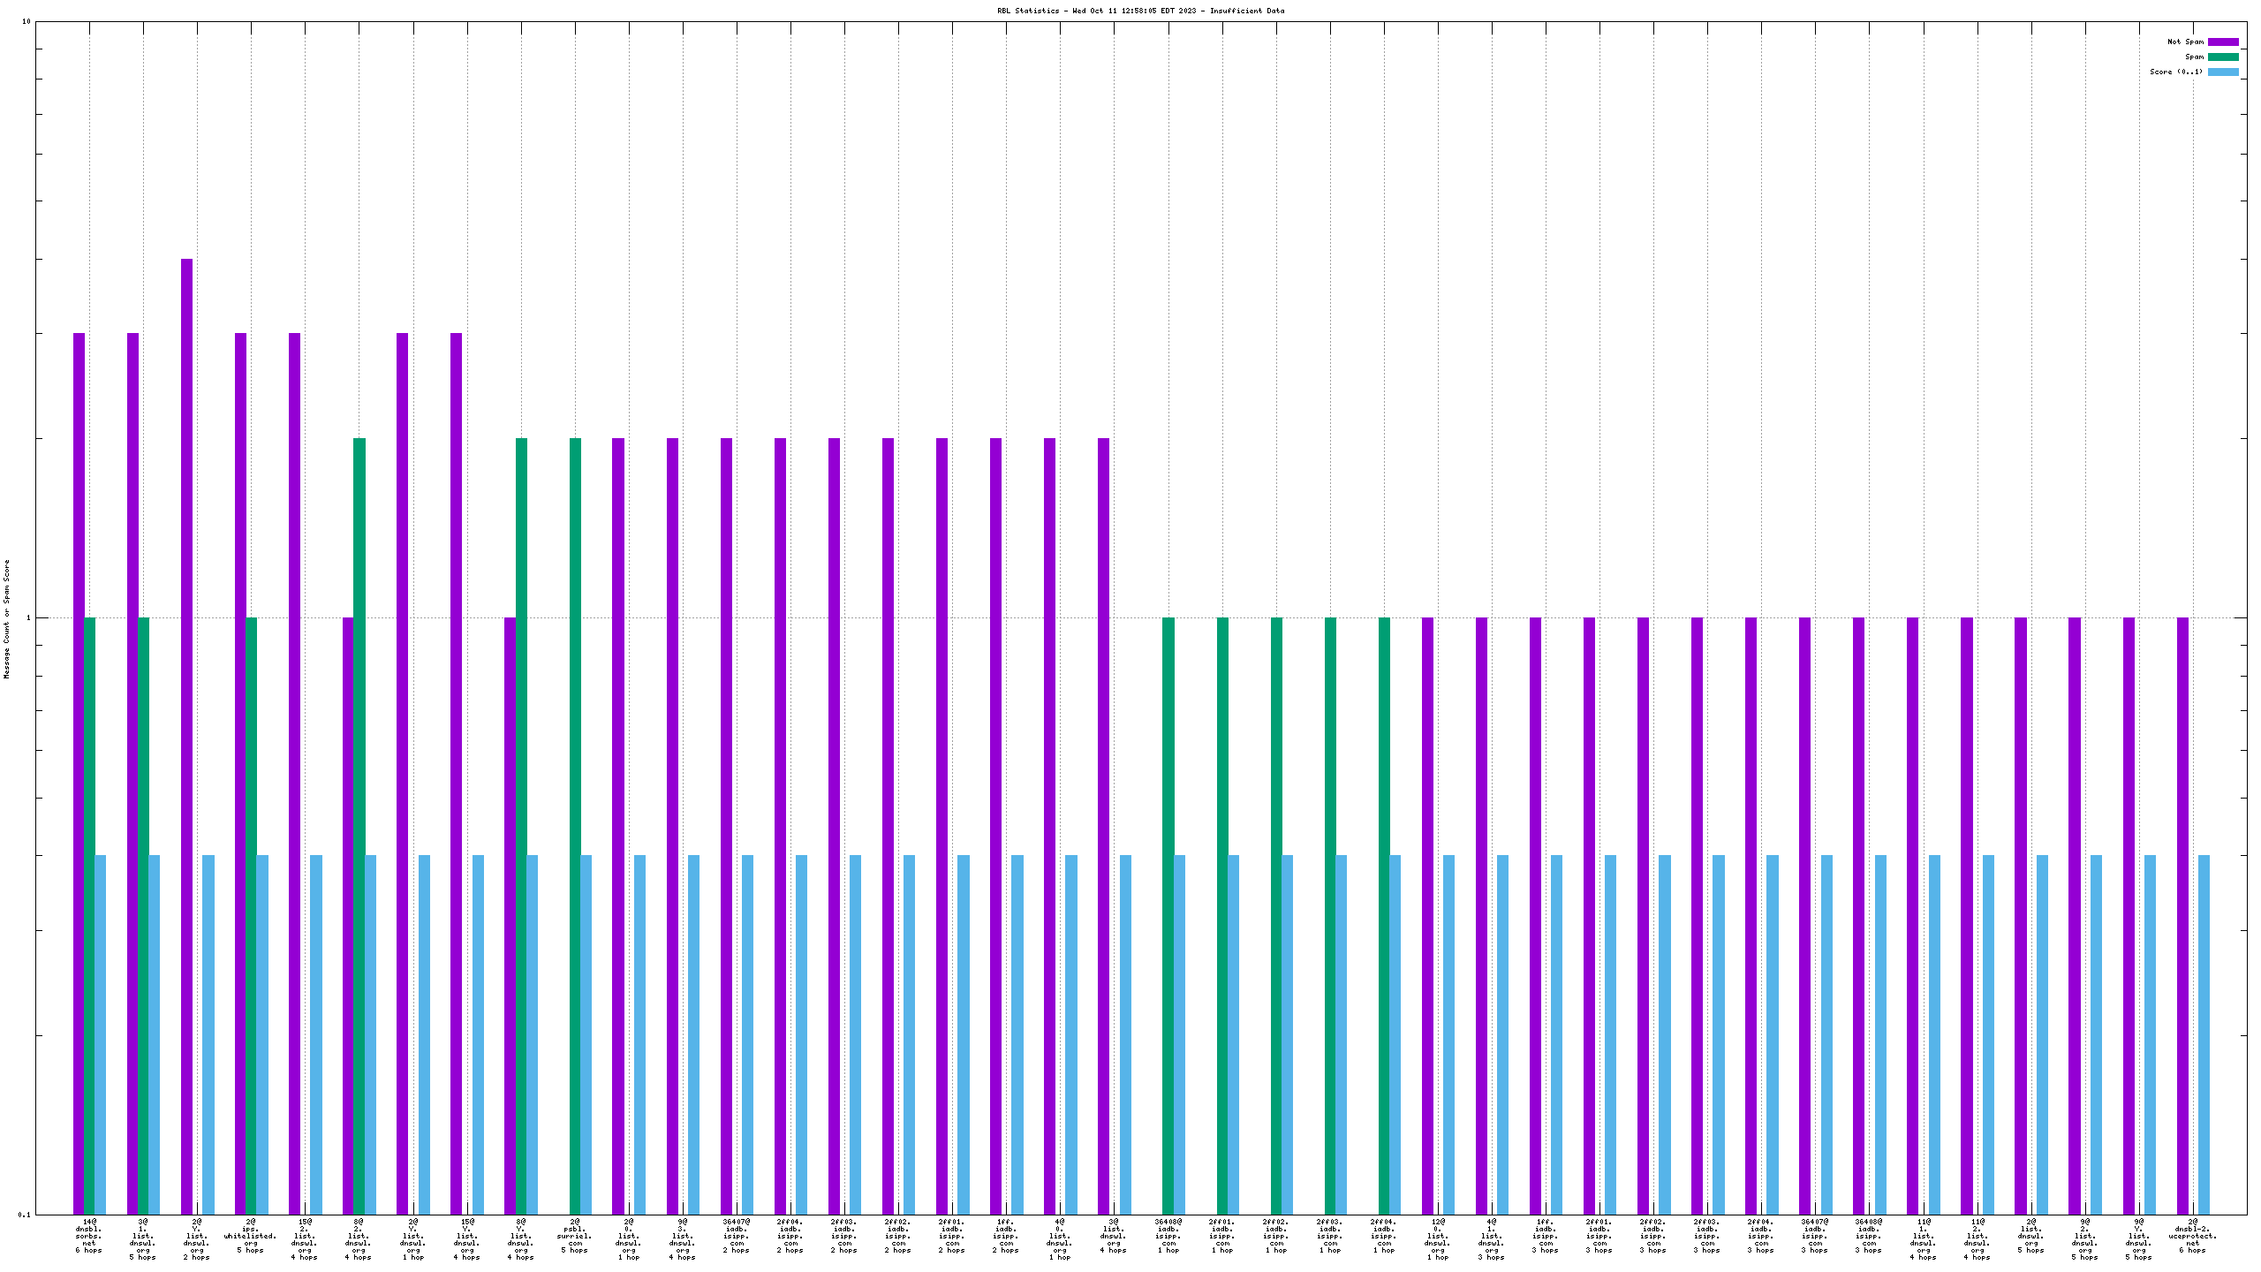Click the blue Score legend swatch

tap(2223, 72)
